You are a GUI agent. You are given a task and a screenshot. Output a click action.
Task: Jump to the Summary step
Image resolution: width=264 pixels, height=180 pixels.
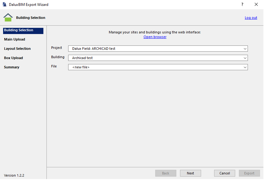click(x=11, y=67)
